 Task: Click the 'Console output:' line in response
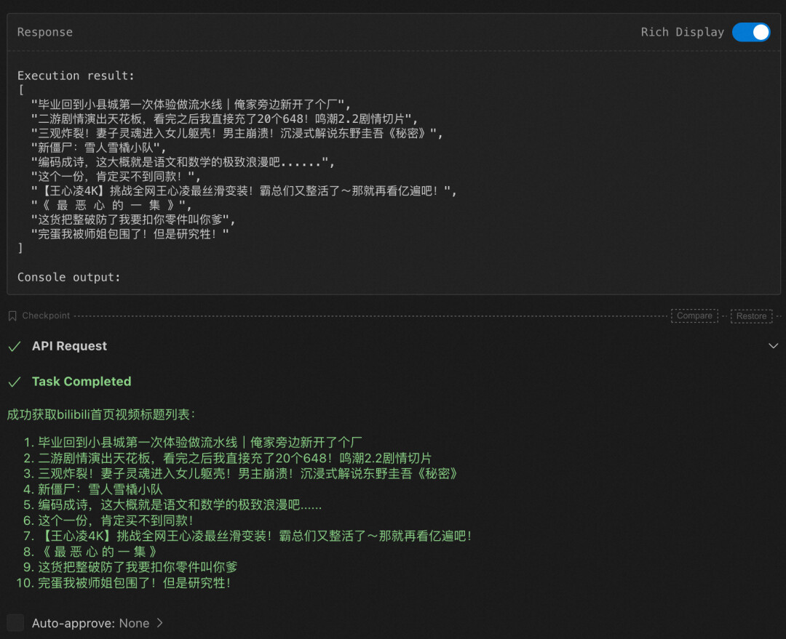[x=68, y=277]
